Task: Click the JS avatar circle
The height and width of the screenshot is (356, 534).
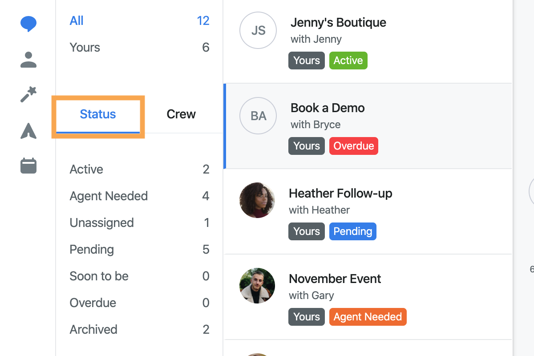Action: point(258,30)
